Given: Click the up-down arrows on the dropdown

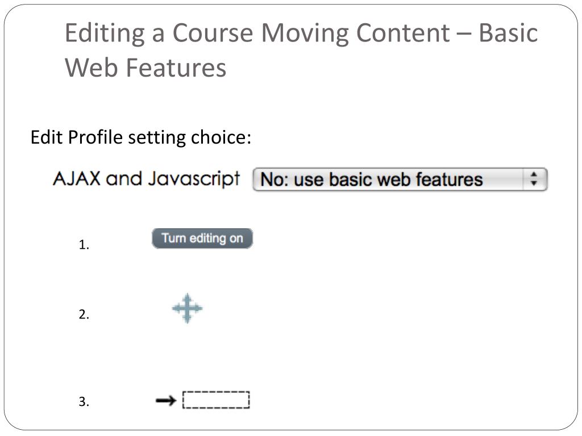Looking at the screenshot, I should tap(533, 179).
